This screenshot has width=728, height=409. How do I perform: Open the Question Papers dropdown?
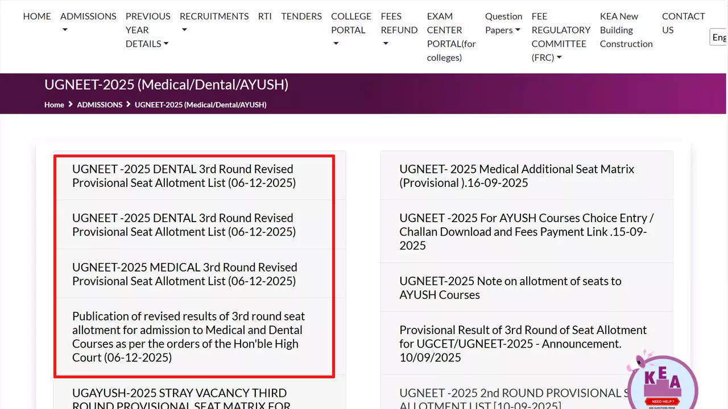coord(503,23)
